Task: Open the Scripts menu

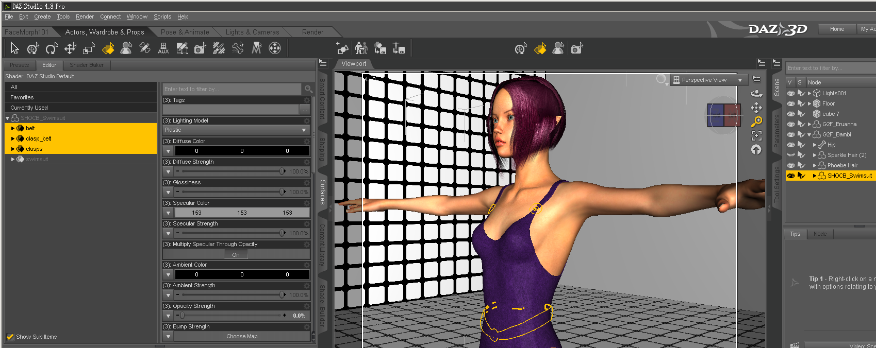Action: pos(162,16)
